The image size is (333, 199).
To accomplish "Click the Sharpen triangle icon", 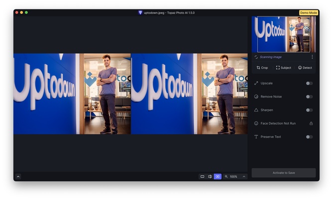I will tap(256, 110).
